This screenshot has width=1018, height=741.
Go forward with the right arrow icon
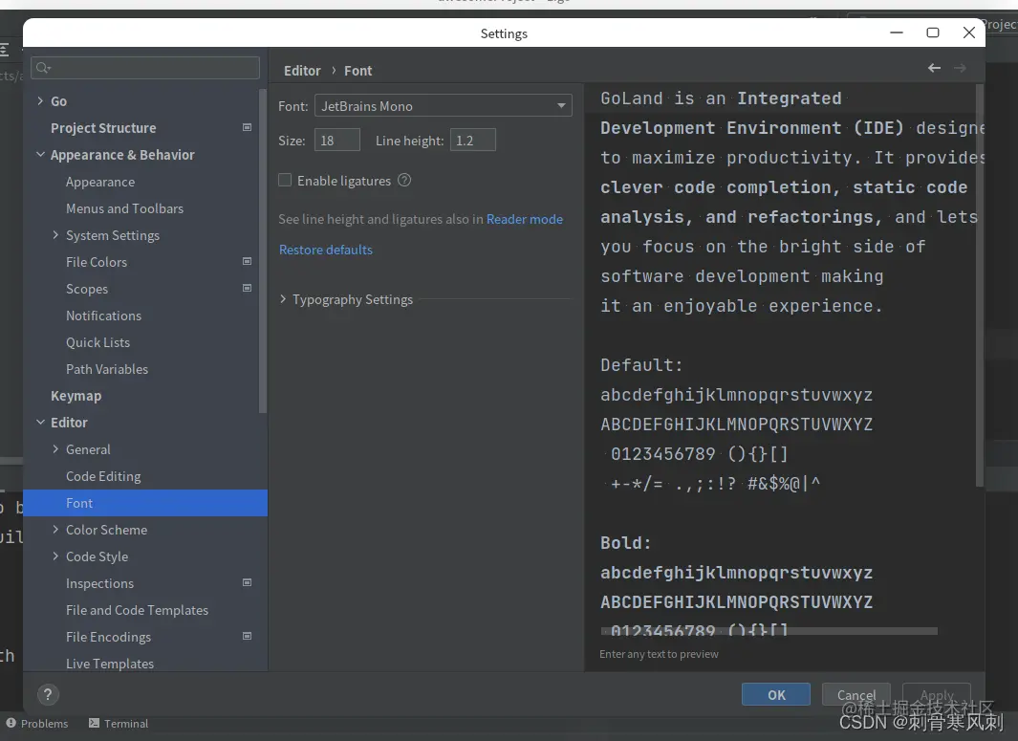tap(960, 68)
